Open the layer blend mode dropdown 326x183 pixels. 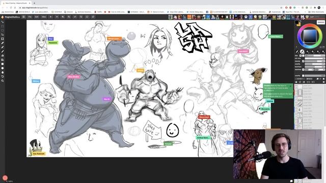(300, 79)
